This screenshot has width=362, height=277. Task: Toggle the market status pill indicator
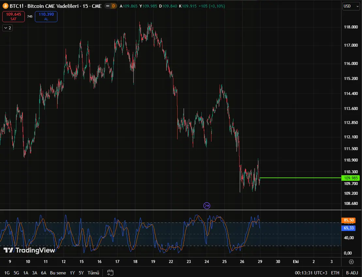click(108, 6)
